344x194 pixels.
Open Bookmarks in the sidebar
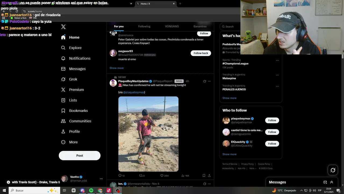pyautogui.click(x=74, y=111)
